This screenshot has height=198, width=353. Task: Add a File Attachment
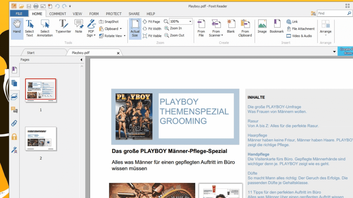pyautogui.click(x=301, y=29)
